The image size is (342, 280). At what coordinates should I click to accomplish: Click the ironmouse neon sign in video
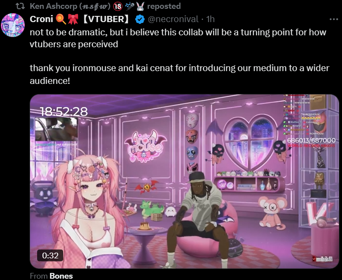pyautogui.click(x=145, y=147)
